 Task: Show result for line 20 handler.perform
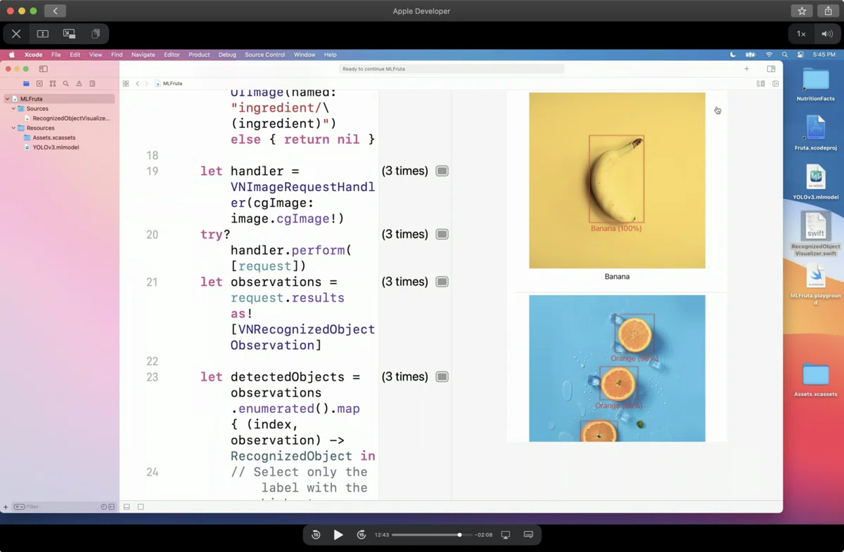pyautogui.click(x=442, y=234)
